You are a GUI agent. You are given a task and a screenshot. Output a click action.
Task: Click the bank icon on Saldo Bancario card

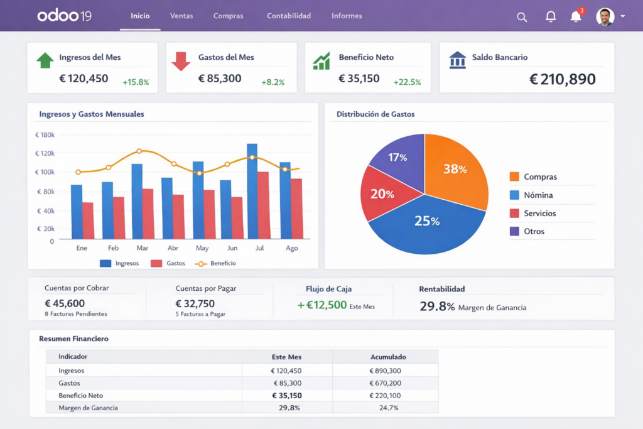coord(457,59)
